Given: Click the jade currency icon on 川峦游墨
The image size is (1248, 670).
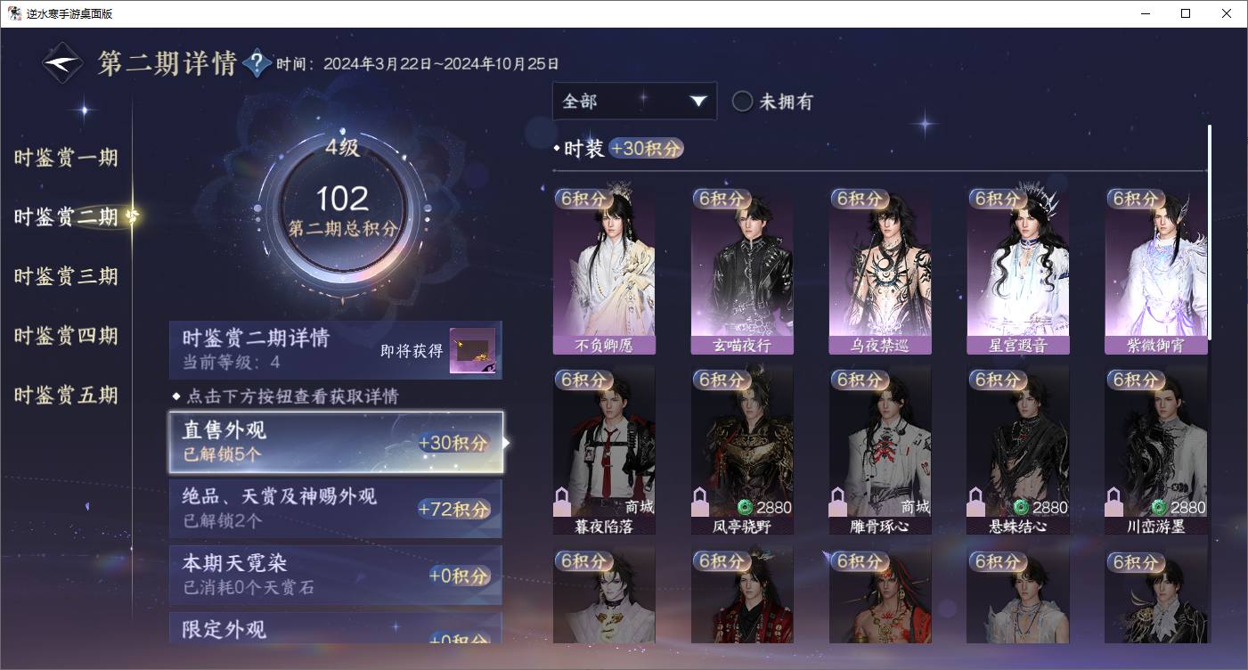Looking at the screenshot, I should click(x=1159, y=507).
